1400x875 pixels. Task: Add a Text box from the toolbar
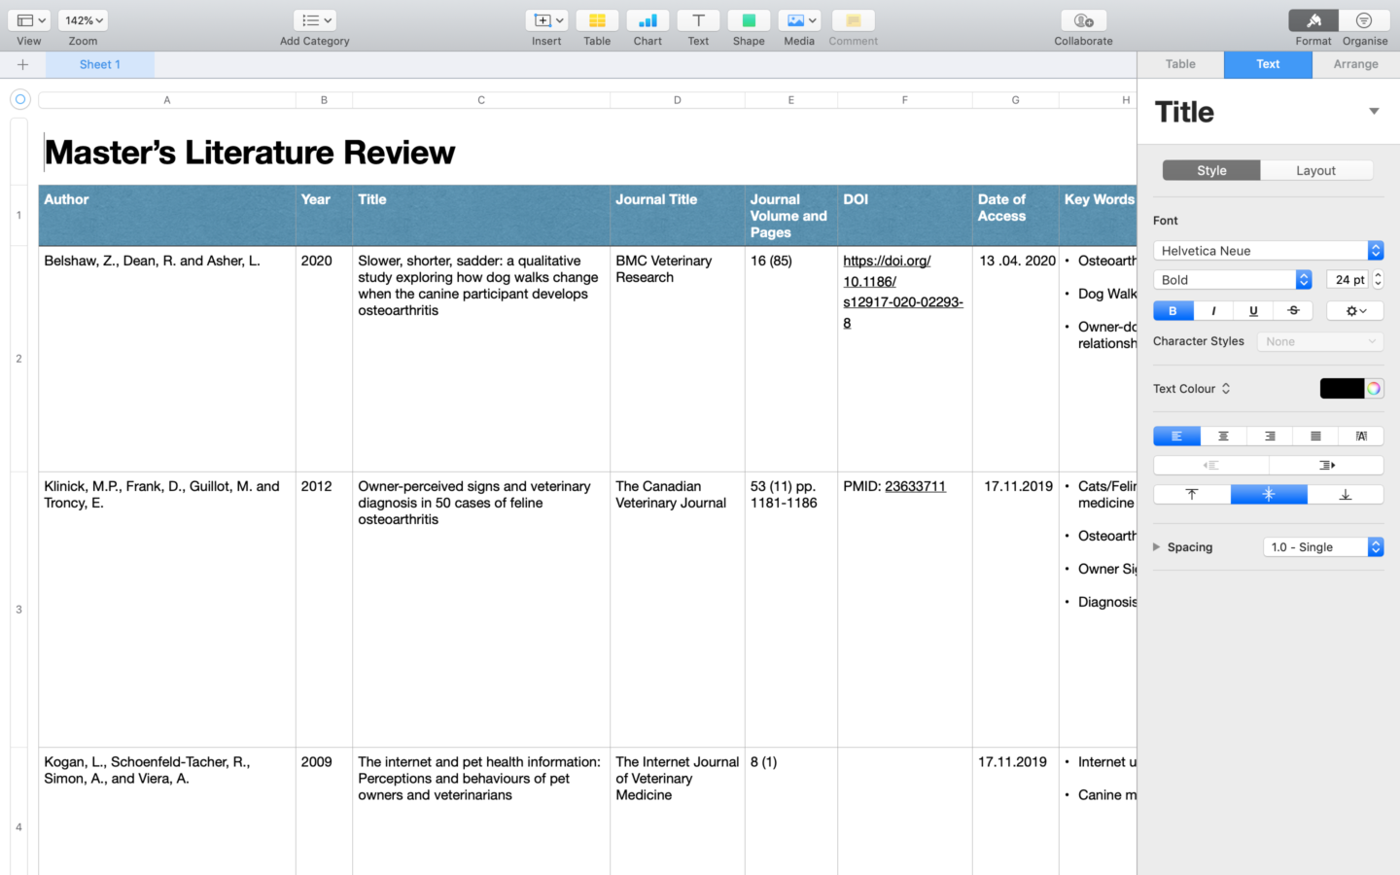pyautogui.click(x=698, y=20)
